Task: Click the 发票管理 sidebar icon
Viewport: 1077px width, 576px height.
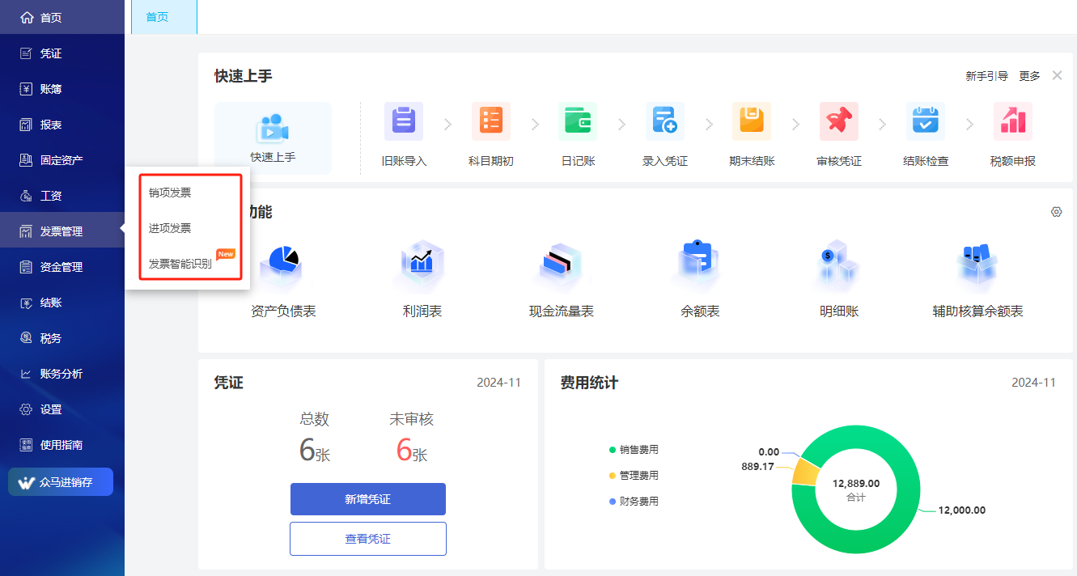Action: tap(26, 231)
